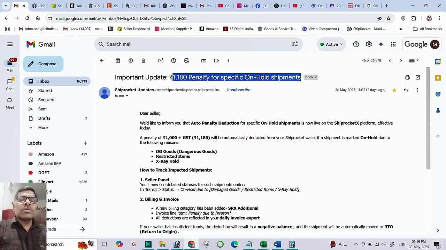The image size is (446, 250).
Task: Select the DGFT label
Action: [57, 173]
